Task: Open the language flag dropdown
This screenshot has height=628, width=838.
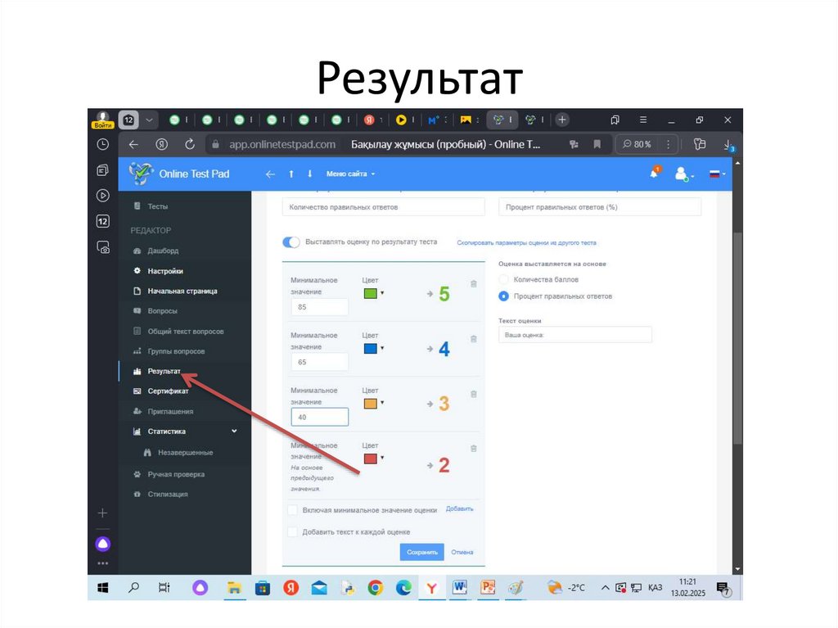Action: [716, 174]
